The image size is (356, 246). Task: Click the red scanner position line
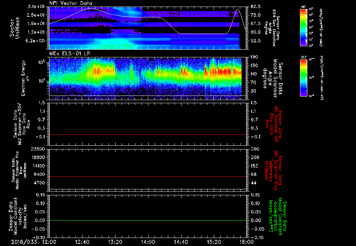(148, 177)
